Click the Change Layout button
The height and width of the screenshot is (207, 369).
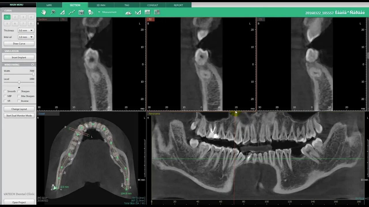[x=19, y=109]
